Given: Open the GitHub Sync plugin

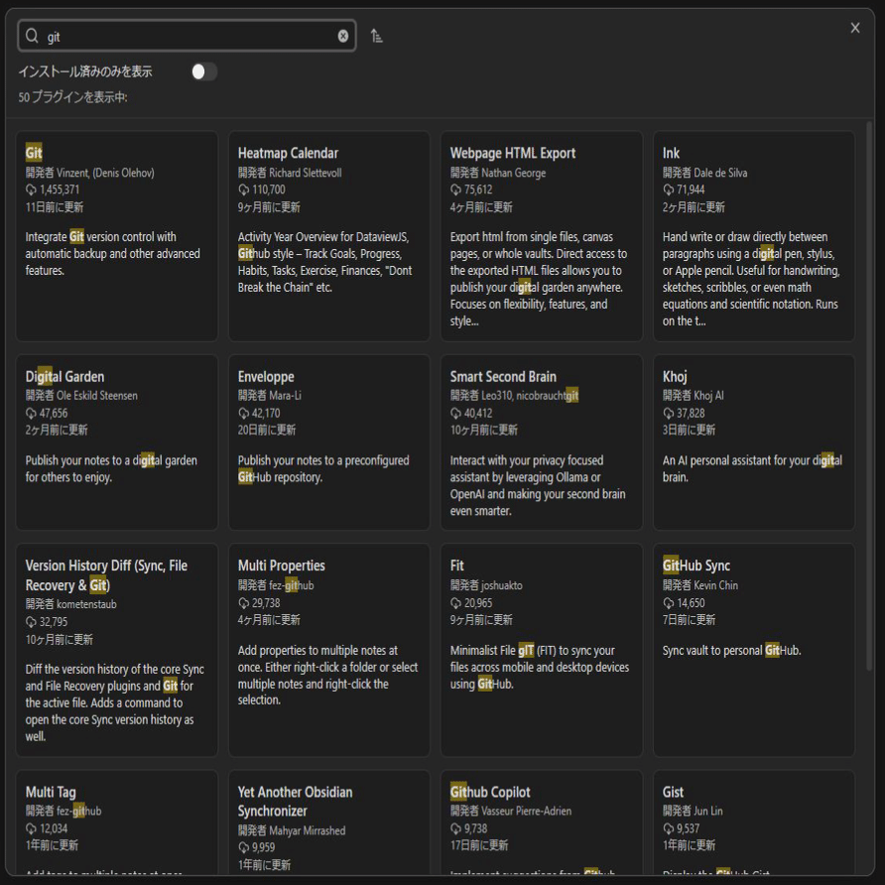Looking at the screenshot, I should coord(753,650).
